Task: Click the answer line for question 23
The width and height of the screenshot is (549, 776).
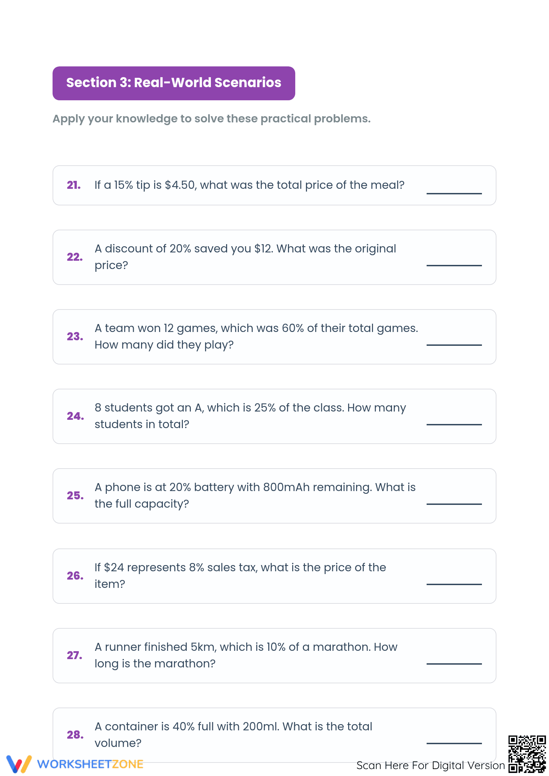Action: (x=454, y=345)
